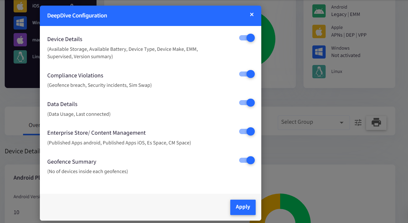Screen dimensions: 408x223
Task: Click the Android heading in right panel
Action: [339, 7]
